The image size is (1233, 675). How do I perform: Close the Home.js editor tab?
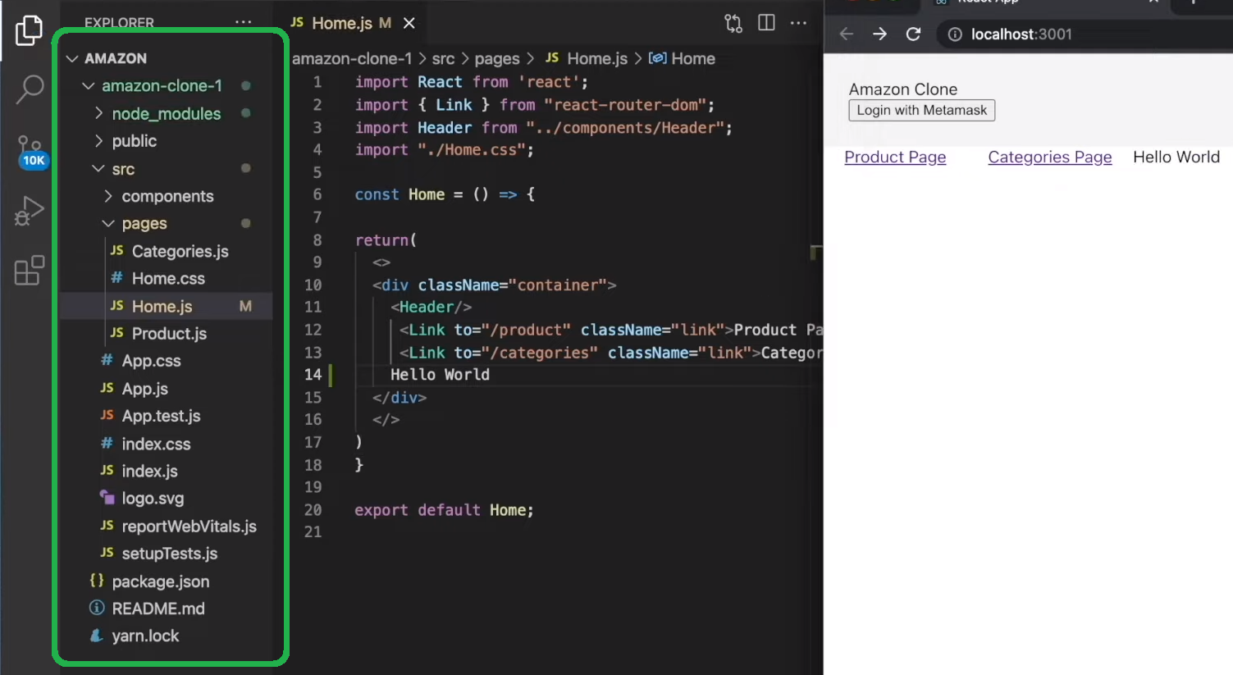pos(409,23)
